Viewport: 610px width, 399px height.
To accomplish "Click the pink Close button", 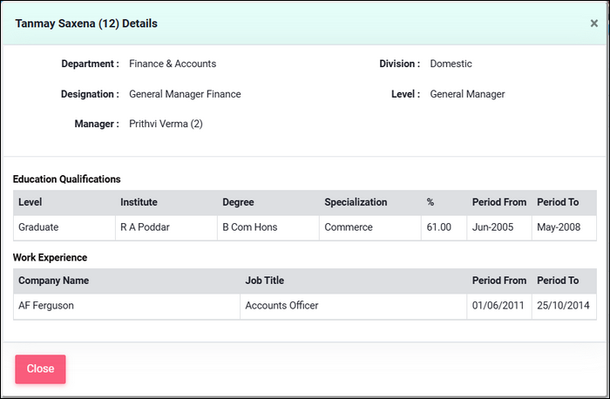I will coord(40,369).
